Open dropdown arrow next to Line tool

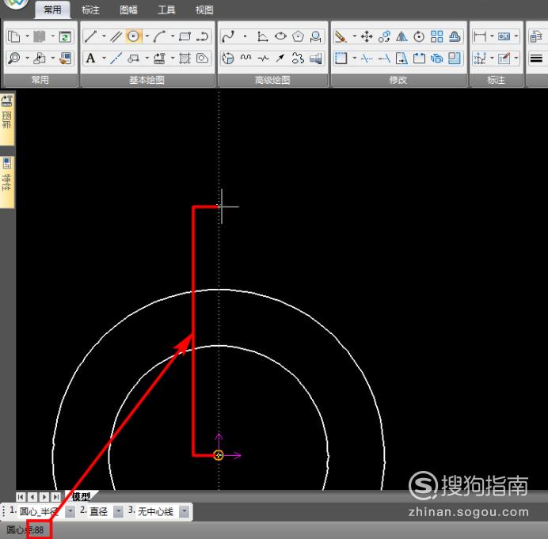click(x=104, y=36)
